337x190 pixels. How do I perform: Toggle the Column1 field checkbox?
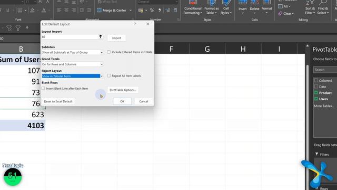316,80
